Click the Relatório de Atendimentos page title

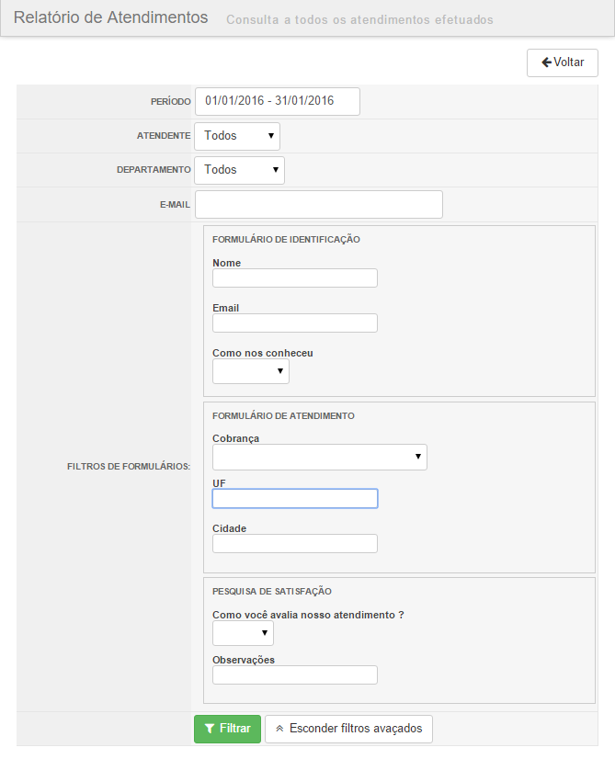point(111,17)
